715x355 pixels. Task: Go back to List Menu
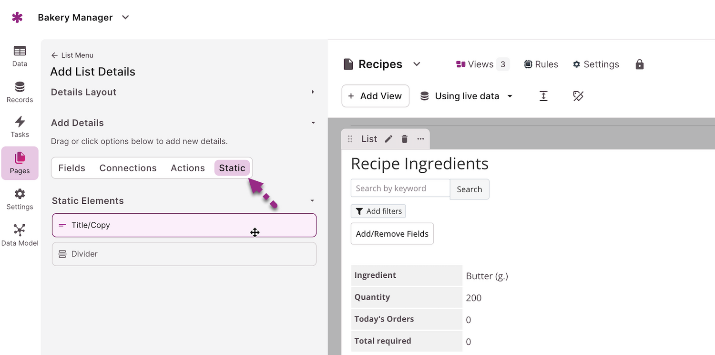[72, 55]
